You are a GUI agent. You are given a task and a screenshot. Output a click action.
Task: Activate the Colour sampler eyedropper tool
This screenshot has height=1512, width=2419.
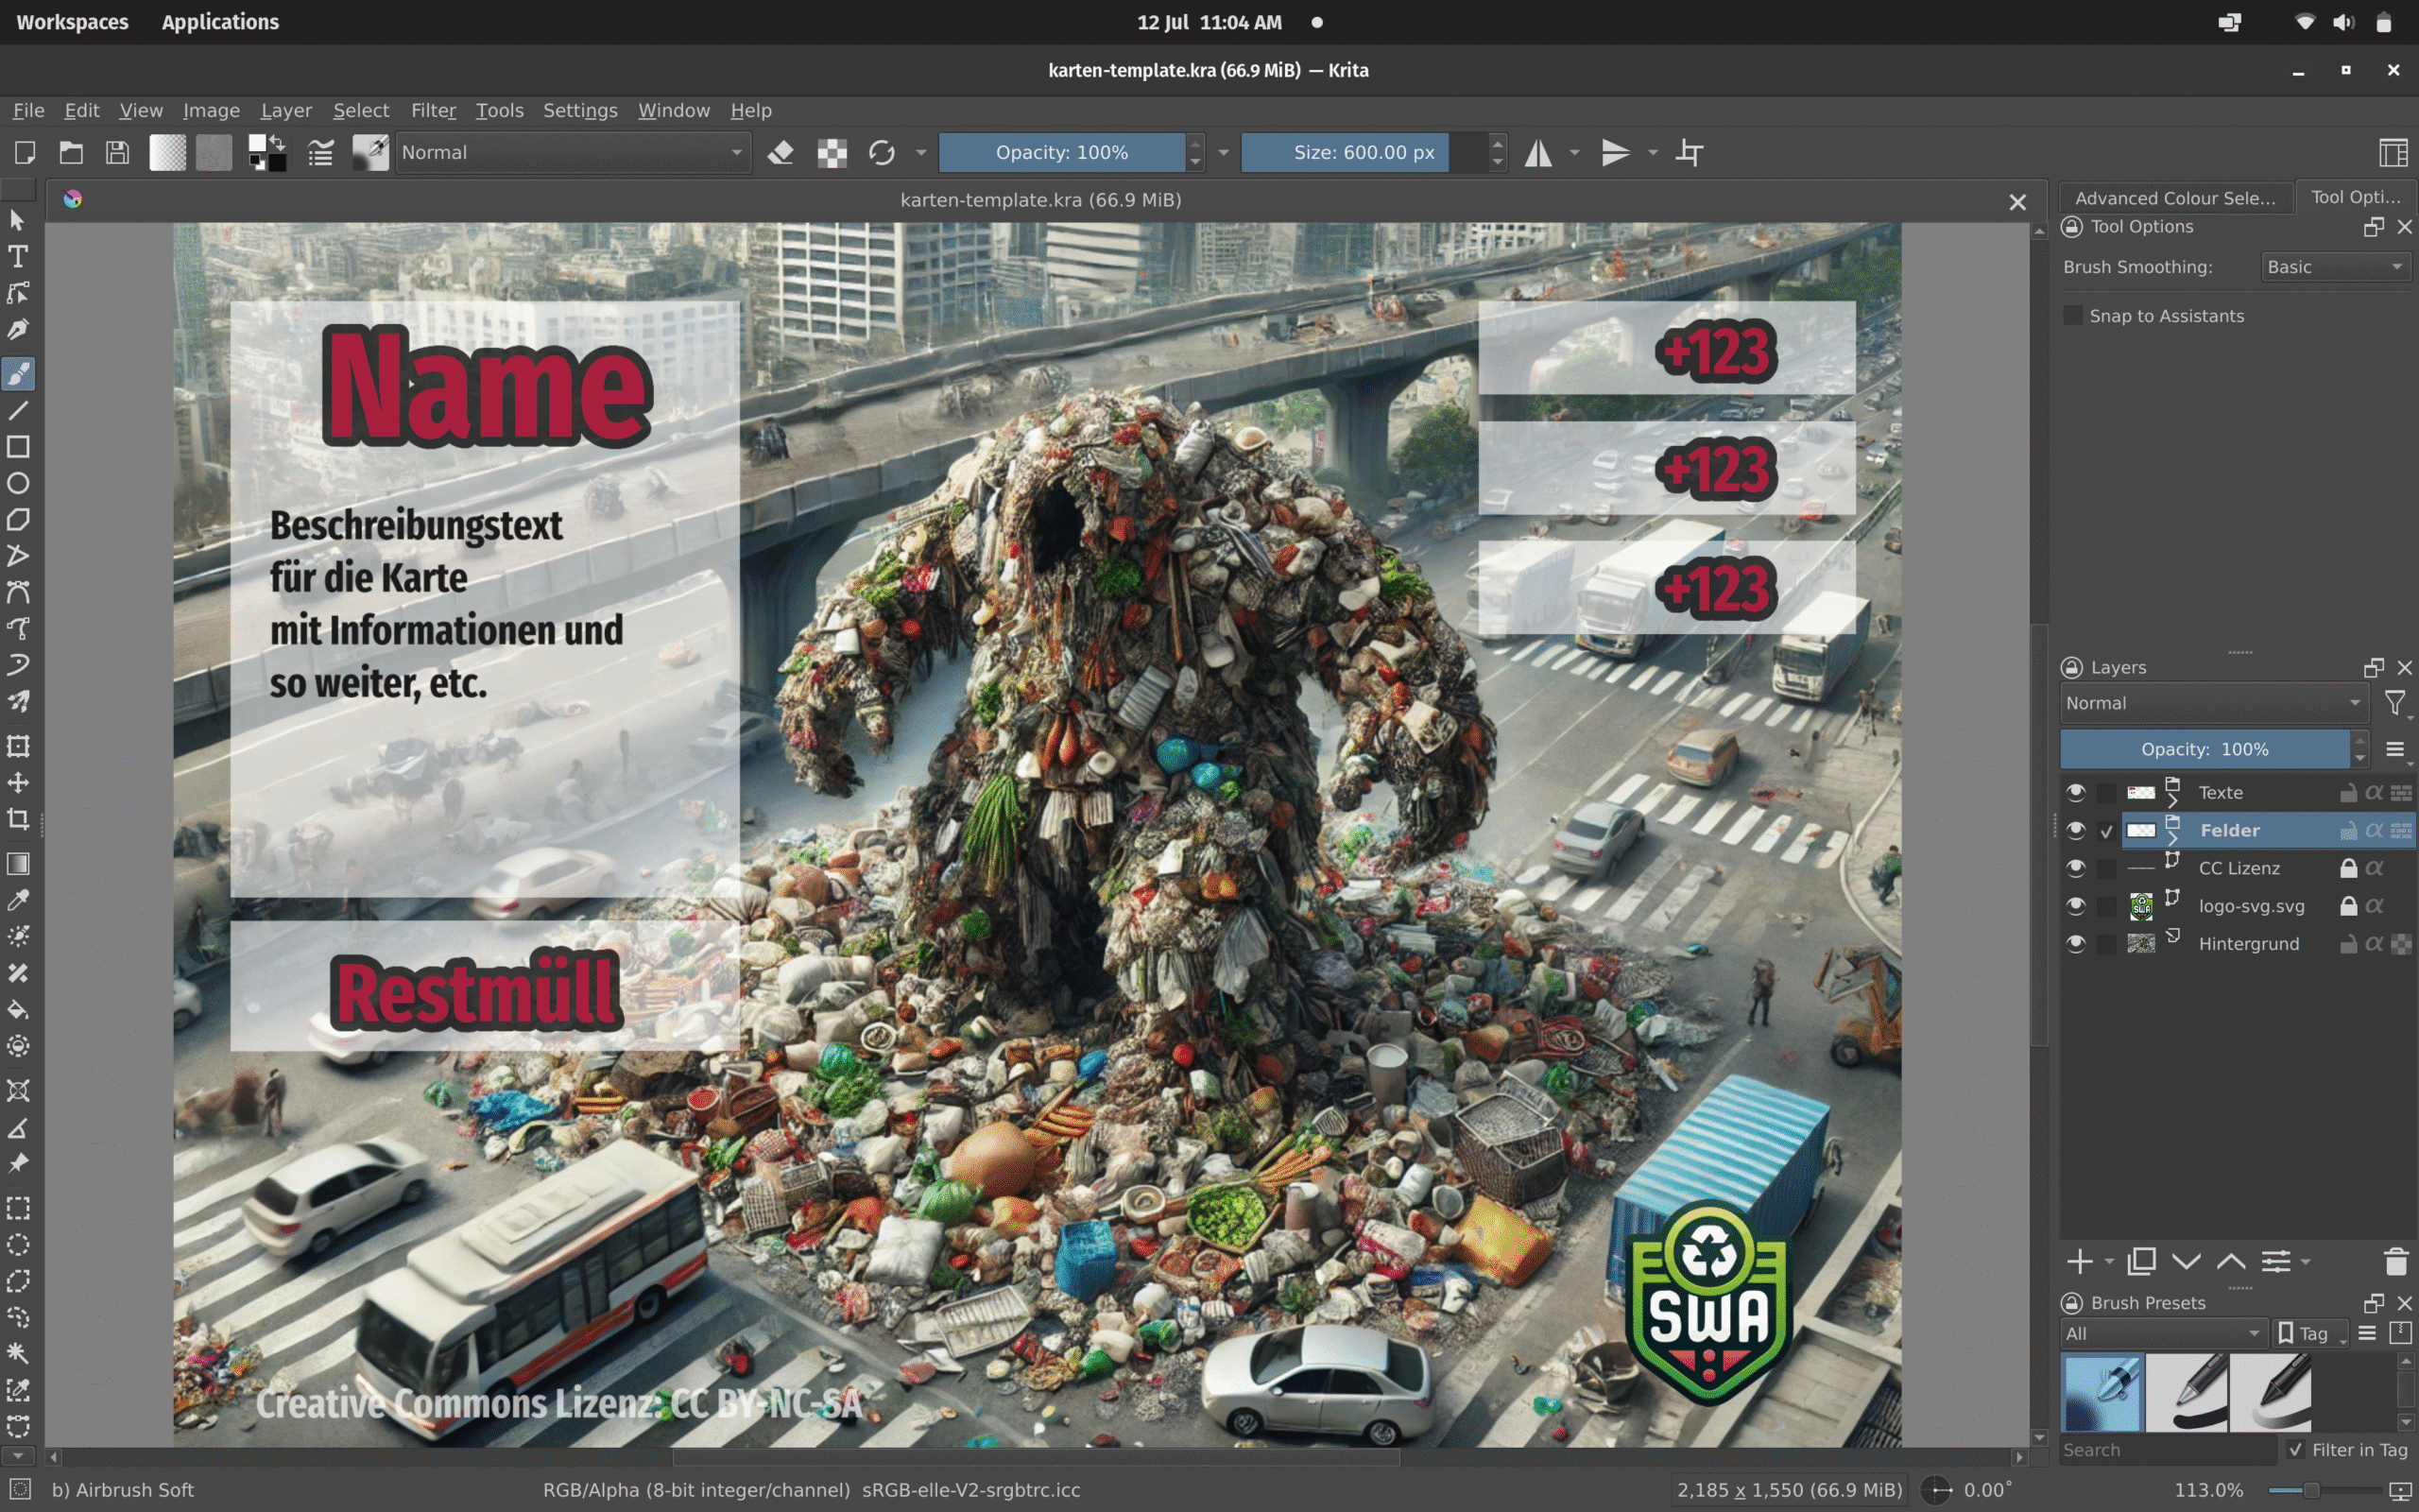click(x=18, y=900)
